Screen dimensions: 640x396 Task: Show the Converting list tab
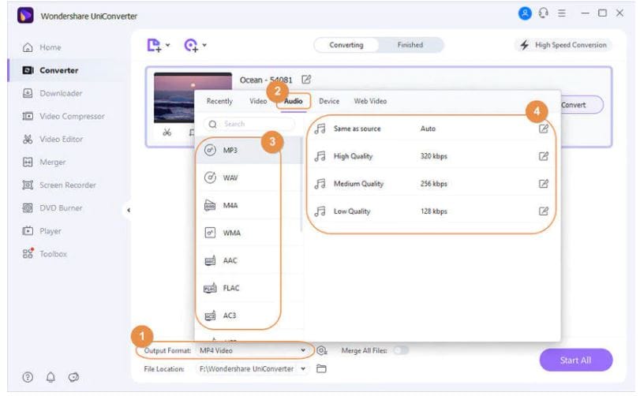(x=346, y=45)
